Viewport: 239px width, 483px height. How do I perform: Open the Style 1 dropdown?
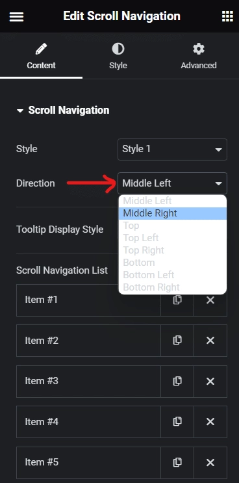pyautogui.click(x=172, y=150)
